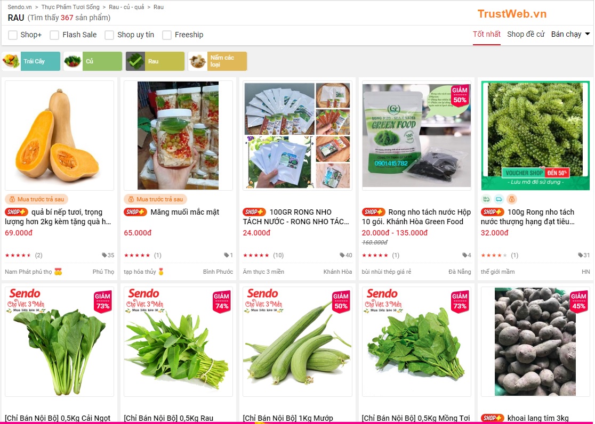
Task: Click the delivery truck icon on Rong nho 100g
Action: pos(499,199)
